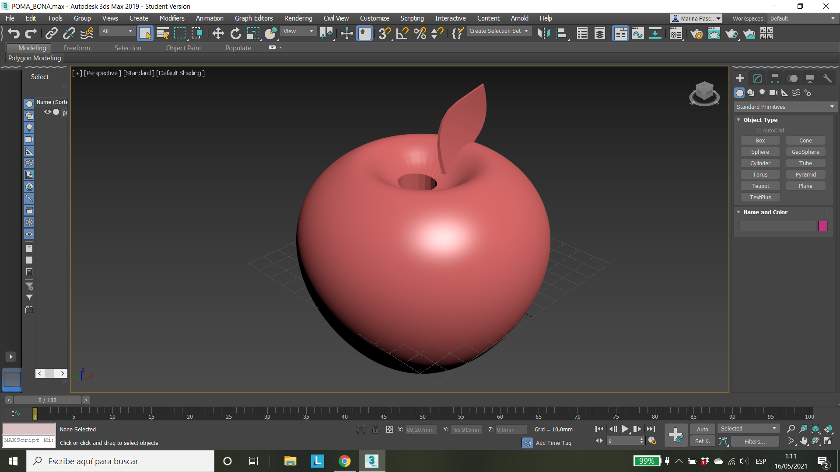Open the Rendered Frame Window icon
Viewport: 840px width, 472px height.
(x=714, y=33)
